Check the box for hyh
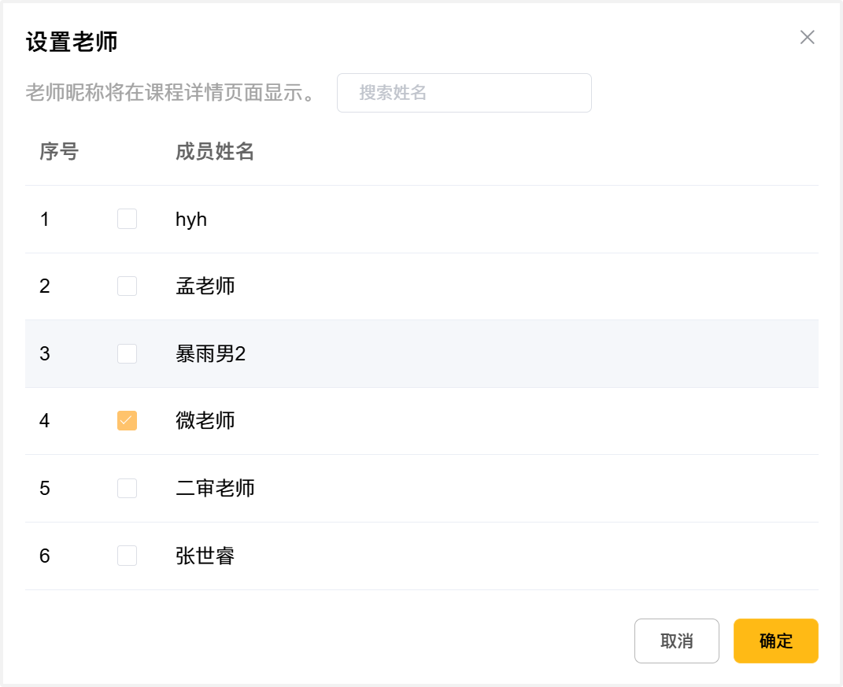 [127, 219]
